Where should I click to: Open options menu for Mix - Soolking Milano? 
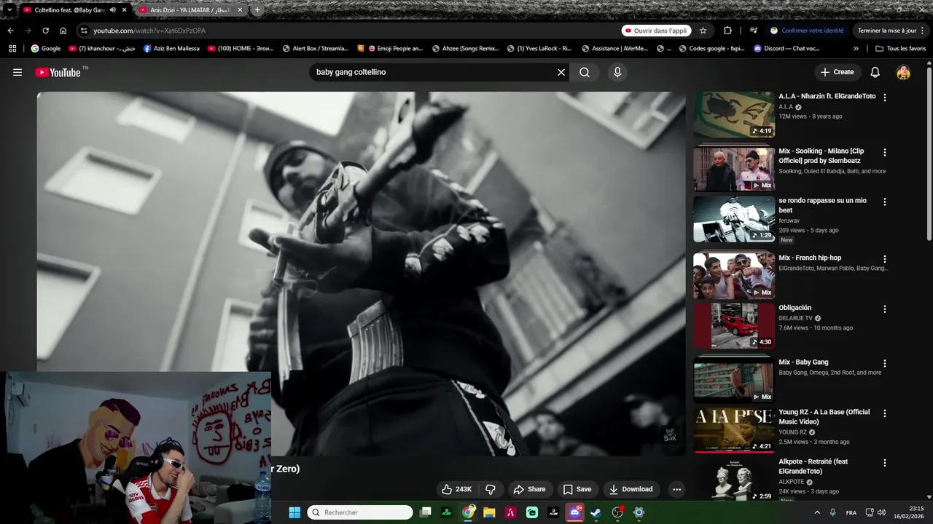pos(885,153)
